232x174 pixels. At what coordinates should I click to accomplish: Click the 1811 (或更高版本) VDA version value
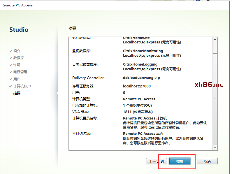point(138,112)
